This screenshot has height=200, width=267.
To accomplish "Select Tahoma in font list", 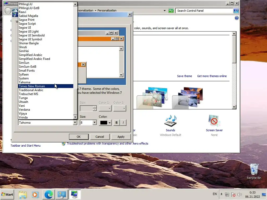I will coord(46,82).
